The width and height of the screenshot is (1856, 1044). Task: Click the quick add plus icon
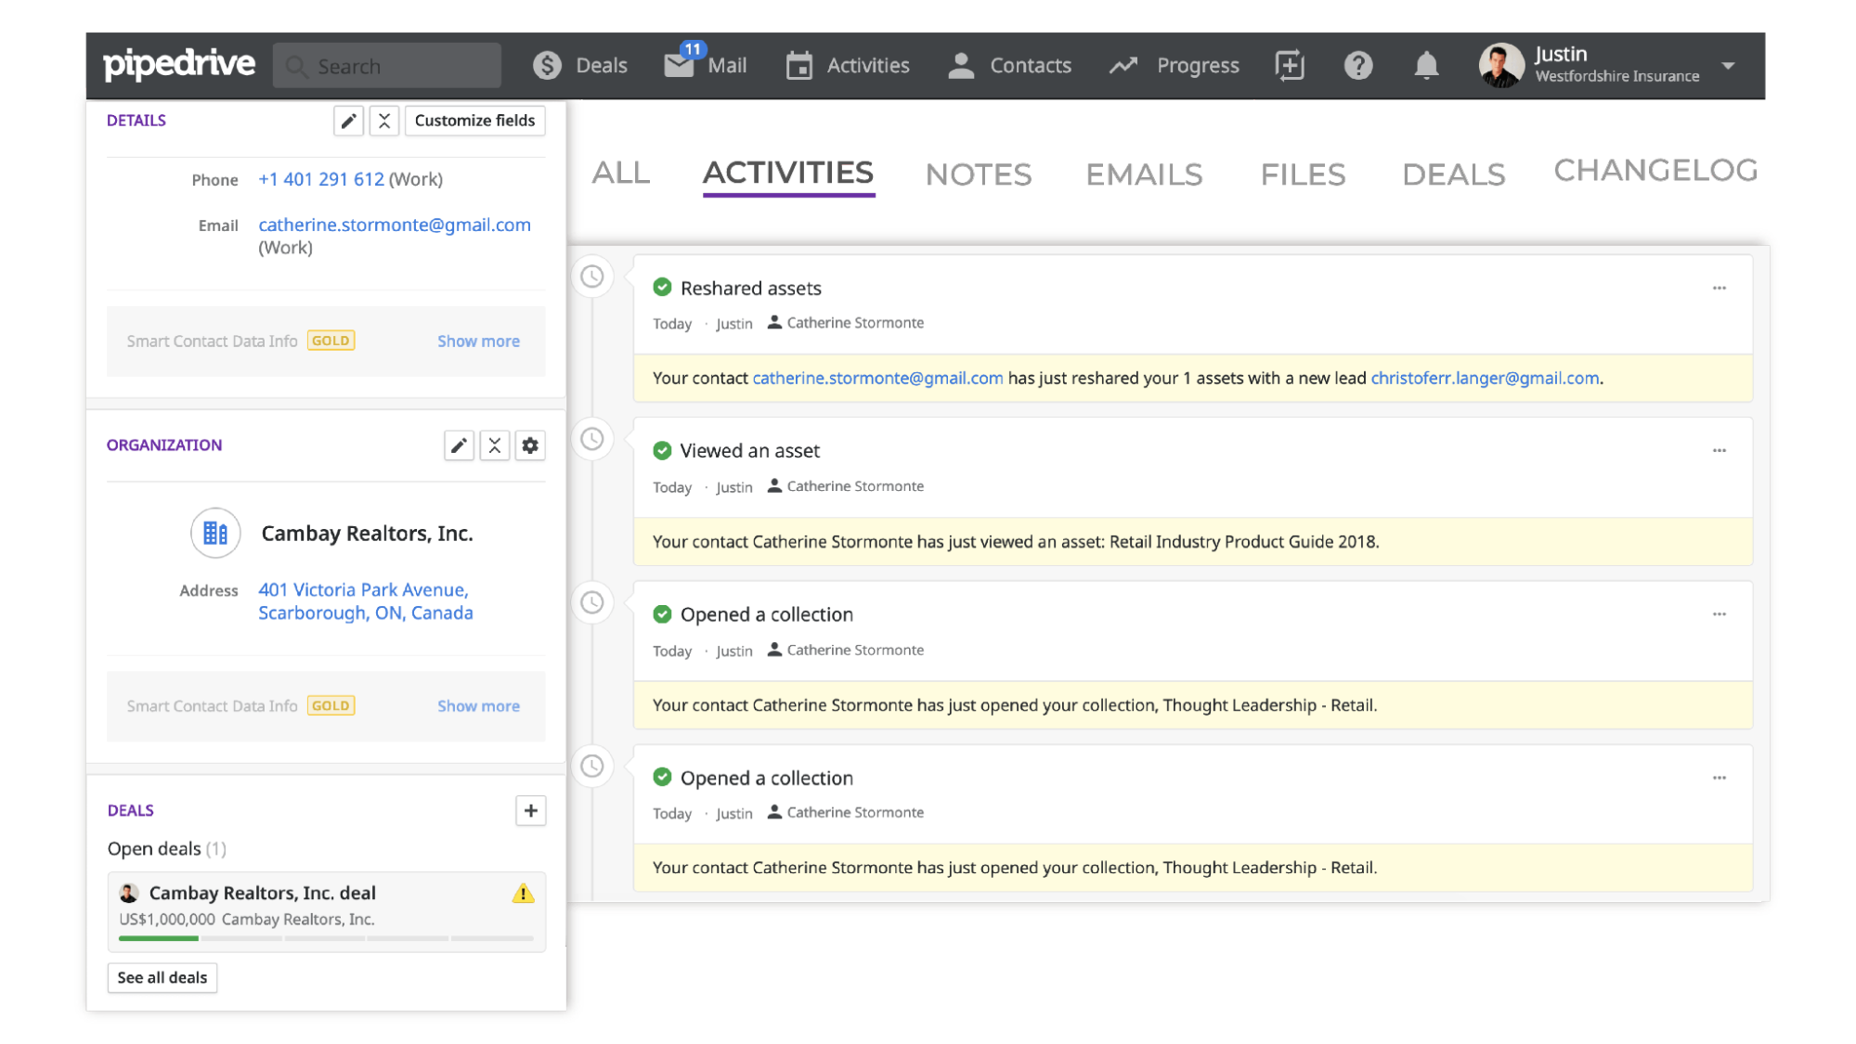click(x=1290, y=66)
